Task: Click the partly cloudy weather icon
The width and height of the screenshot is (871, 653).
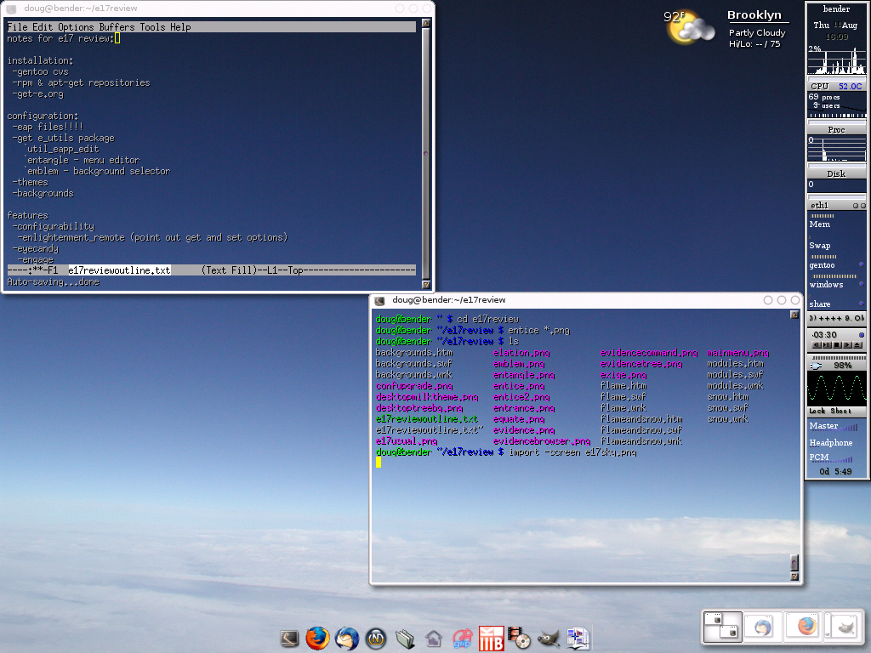Action: click(x=690, y=27)
